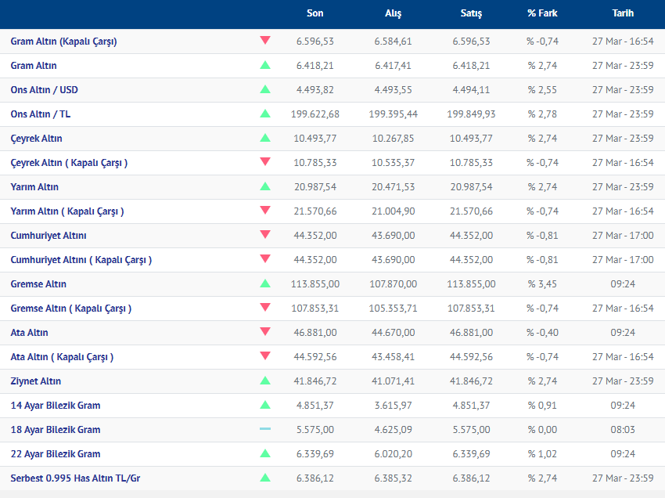The width and height of the screenshot is (665, 498).
Task: Open the Ons Altın / TL link
Action: tap(41, 114)
